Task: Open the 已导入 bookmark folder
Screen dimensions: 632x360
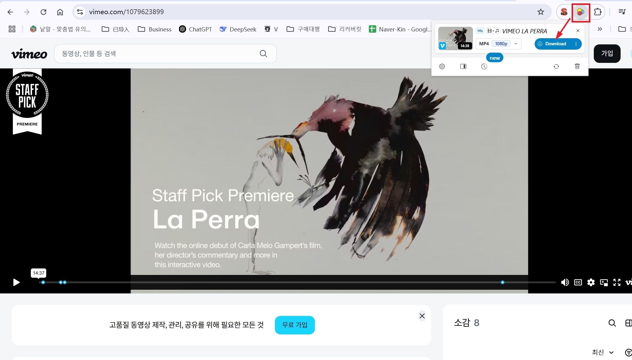Action: pos(115,29)
